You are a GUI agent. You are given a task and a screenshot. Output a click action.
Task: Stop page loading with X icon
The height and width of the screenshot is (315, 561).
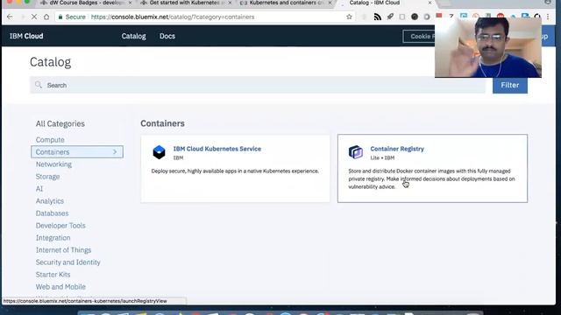click(x=33, y=17)
